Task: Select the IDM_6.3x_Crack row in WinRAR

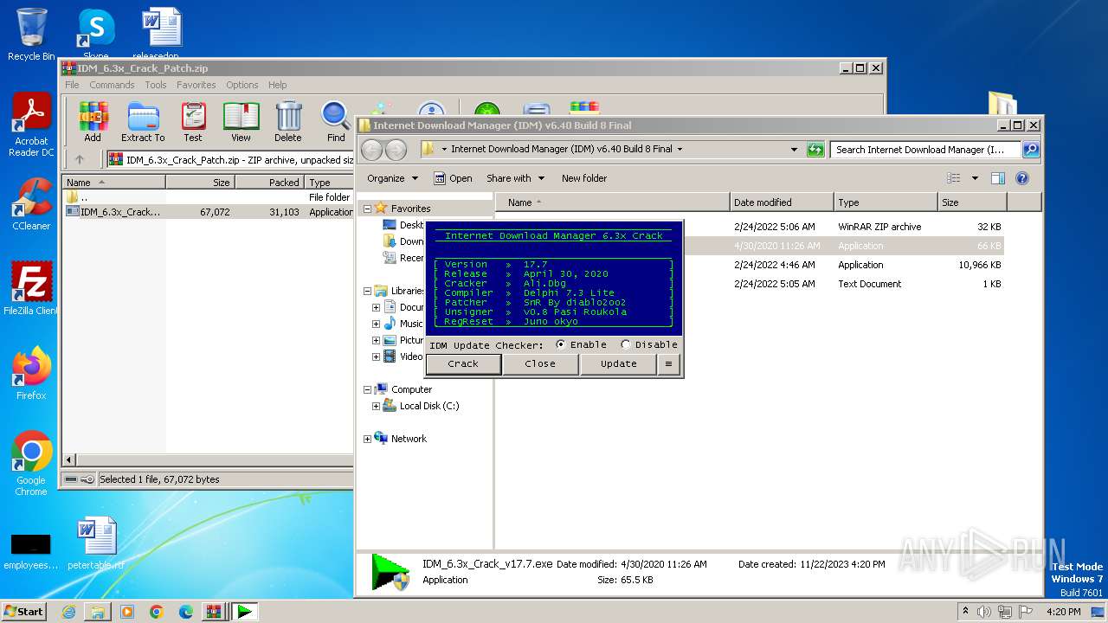Action: coord(208,212)
